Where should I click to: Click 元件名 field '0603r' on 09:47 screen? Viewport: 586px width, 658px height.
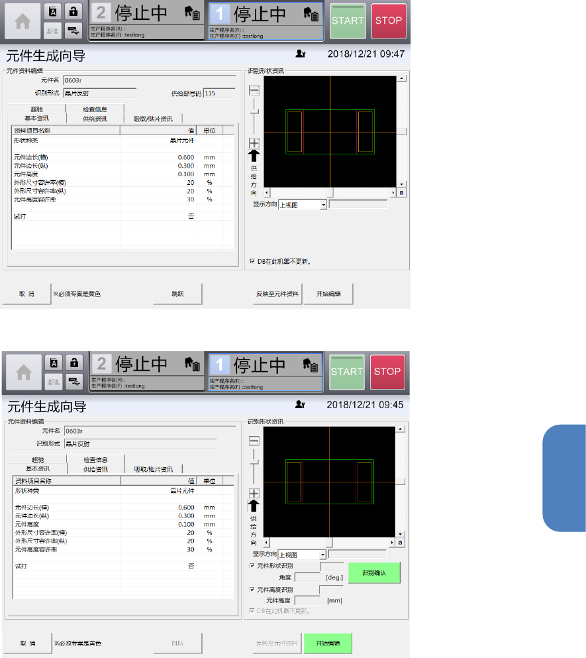point(150,80)
